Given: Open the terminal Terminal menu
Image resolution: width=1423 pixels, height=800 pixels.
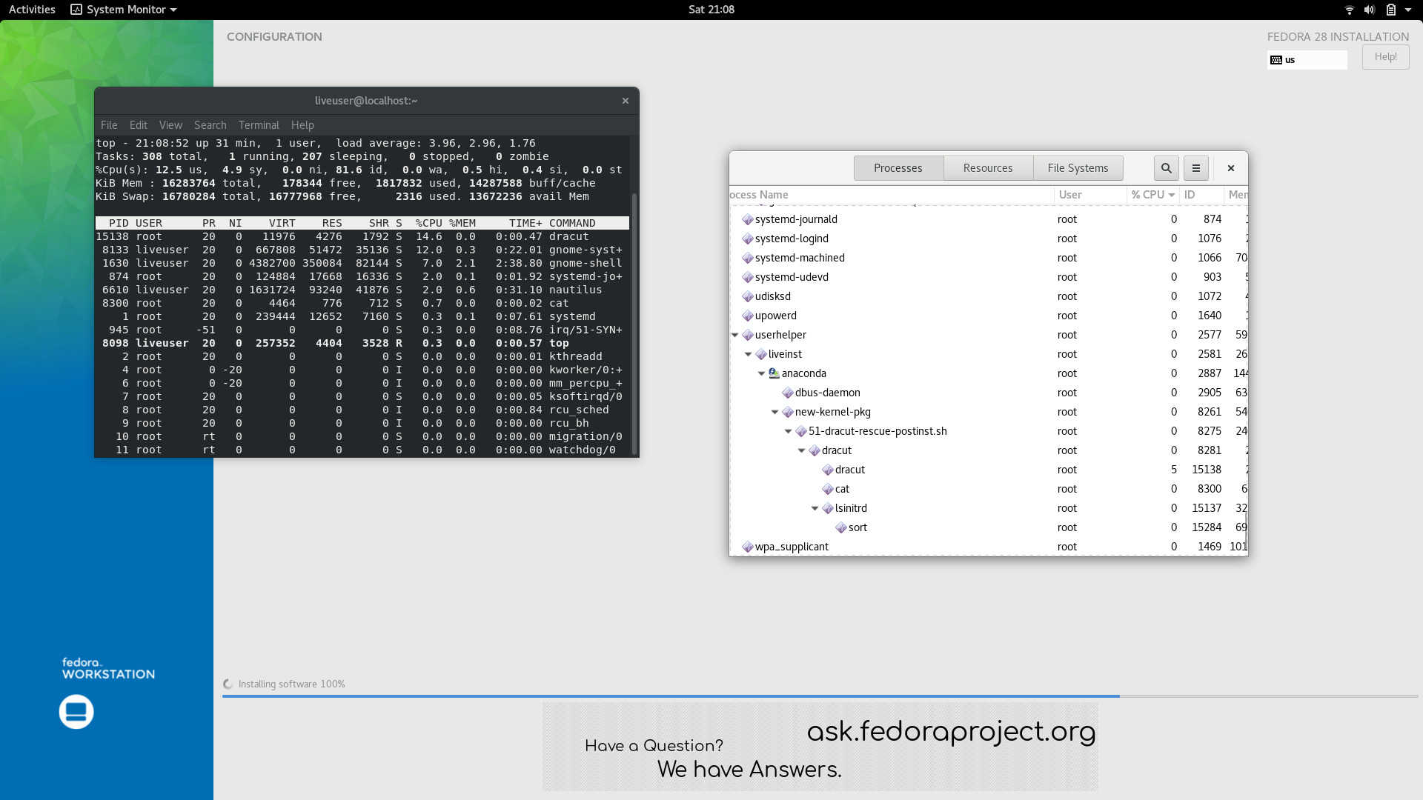Looking at the screenshot, I should point(259,125).
